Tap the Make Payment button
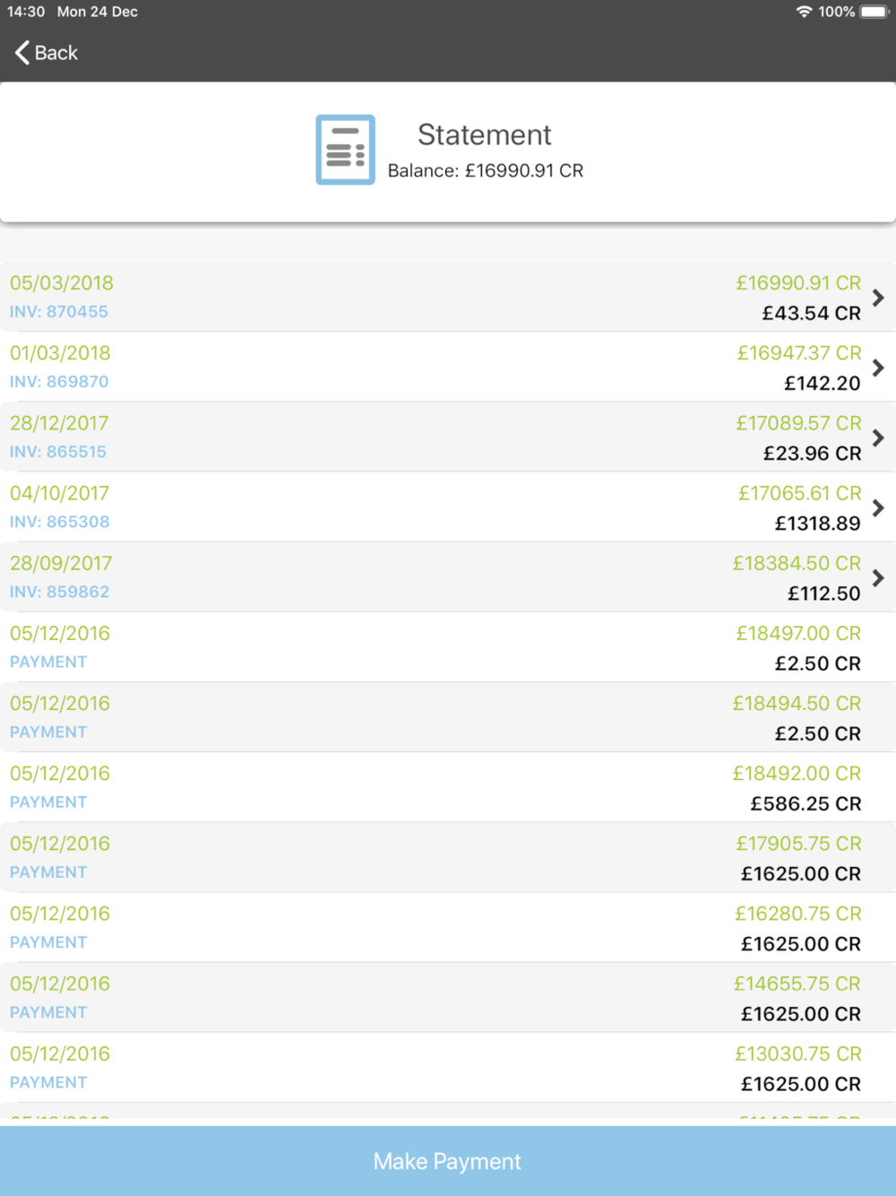 (x=448, y=1161)
